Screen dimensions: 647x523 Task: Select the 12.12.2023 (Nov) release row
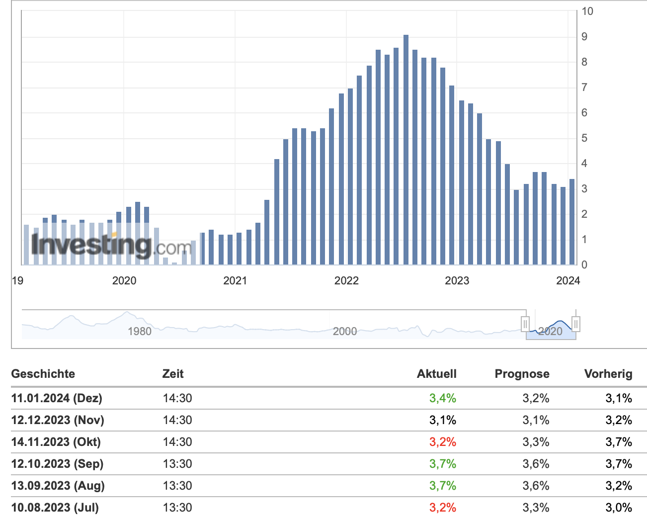[58, 420]
